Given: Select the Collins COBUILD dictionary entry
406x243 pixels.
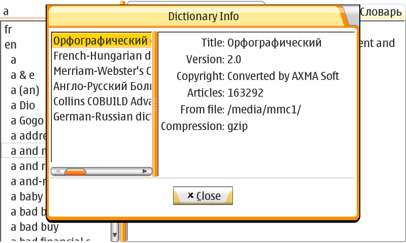Looking at the screenshot, I should (x=101, y=101).
